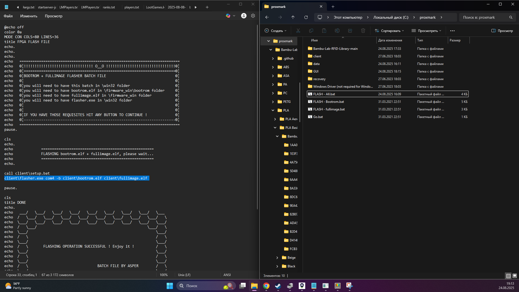Select the FLASH - Bootrom.bat file
Viewport: 519px width, 292px height.
point(387,102)
